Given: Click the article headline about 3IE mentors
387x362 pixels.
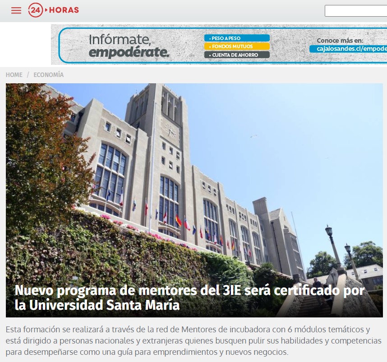Looking at the screenshot, I should click(x=189, y=298).
